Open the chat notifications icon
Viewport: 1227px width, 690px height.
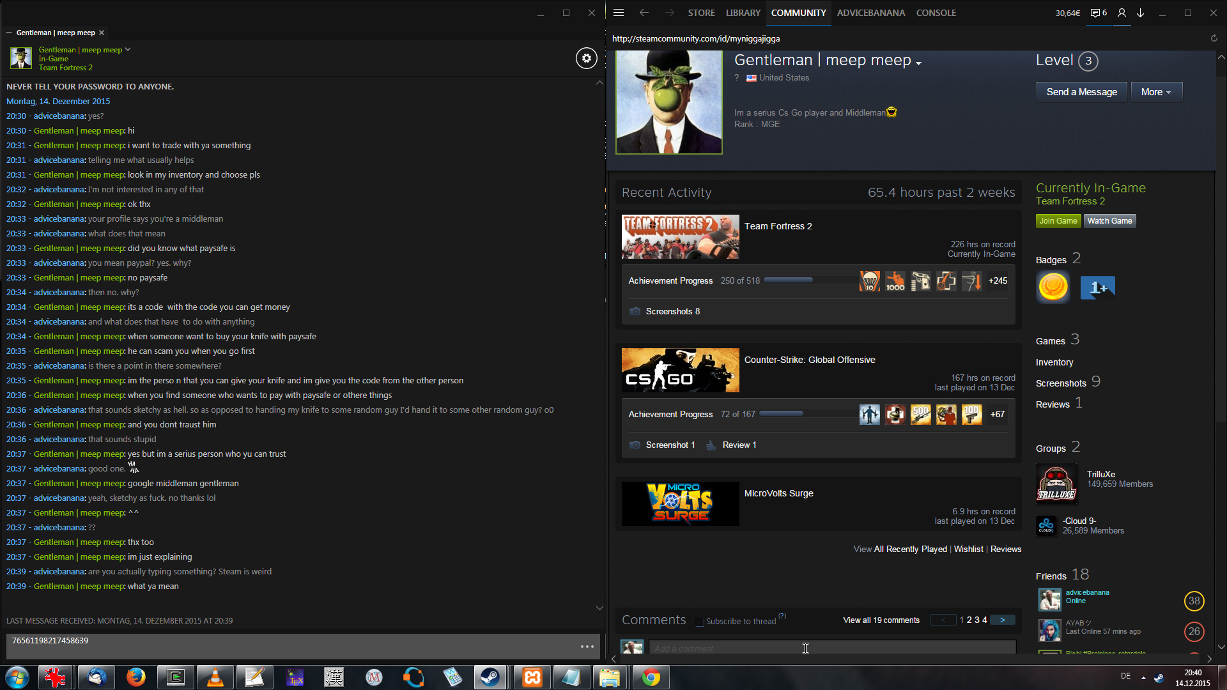click(1098, 13)
